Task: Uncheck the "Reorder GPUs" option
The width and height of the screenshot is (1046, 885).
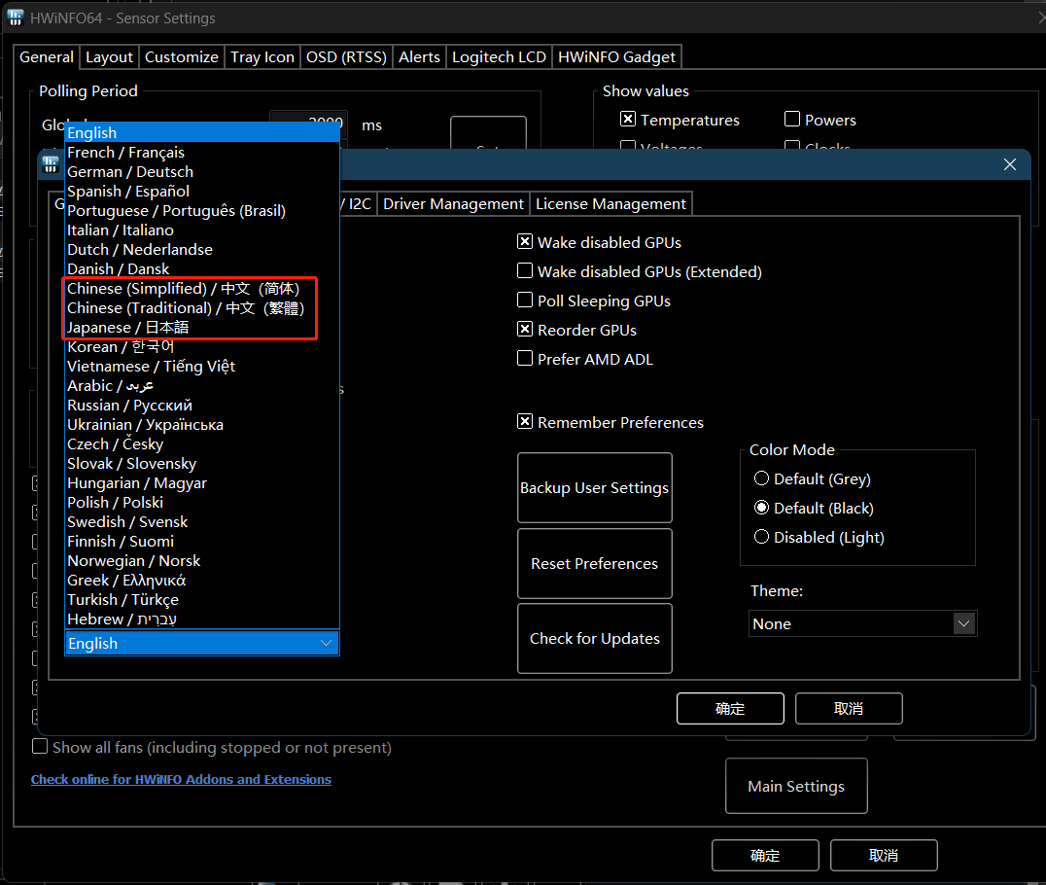Action: pos(524,329)
